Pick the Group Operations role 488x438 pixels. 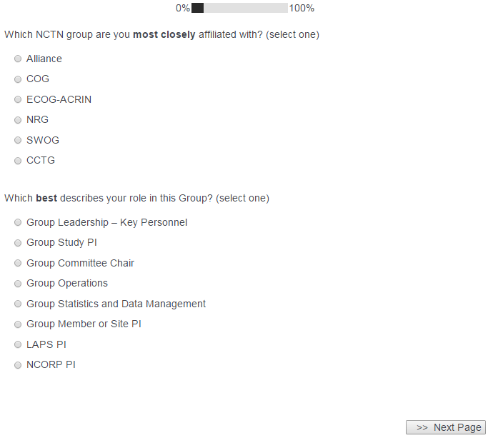coord(18,284)
